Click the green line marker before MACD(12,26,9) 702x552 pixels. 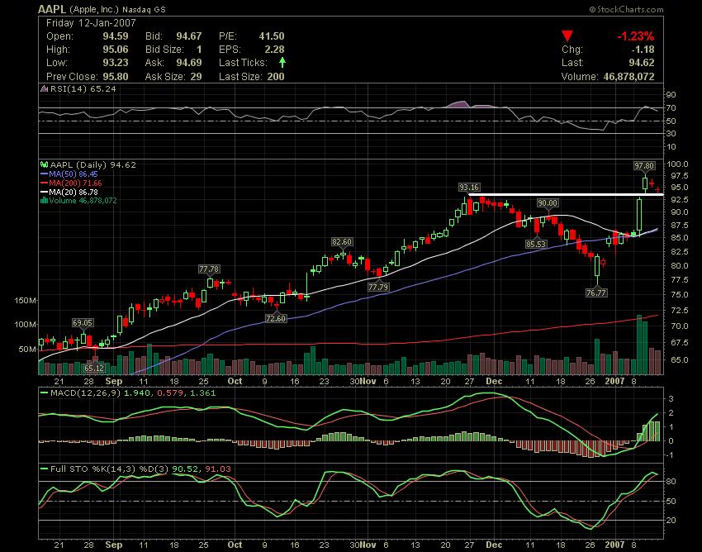coord(44,393)
